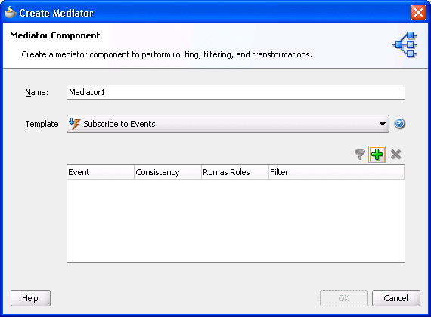The width and height of the screenshot is (431, 317).
Task: Click the green plus add event icon
Action: pos(377,155)
